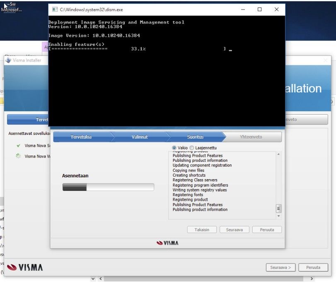Click the Registering fonts log line
Image resolution: width=336 pixels, height=283 pixels.
point(188,194)
